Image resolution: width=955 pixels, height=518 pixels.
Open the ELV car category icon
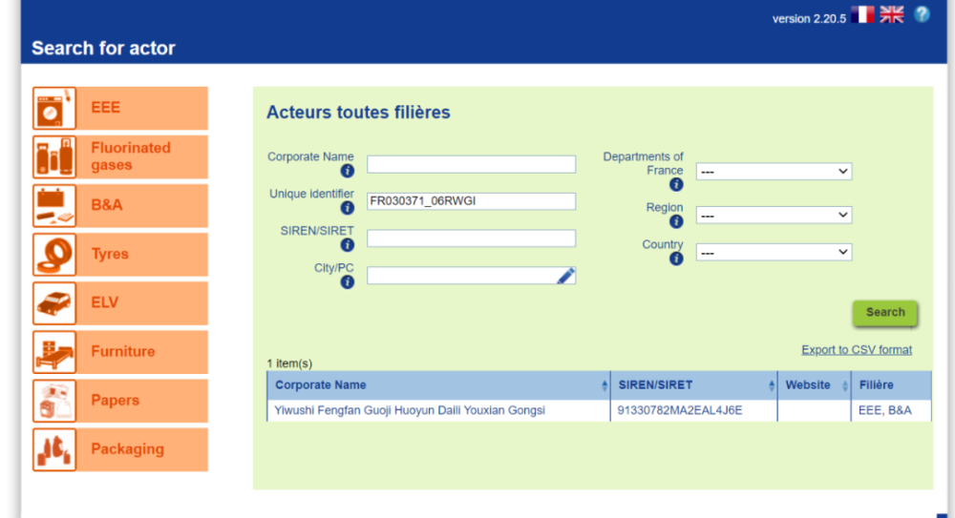(x=54, y=302)
